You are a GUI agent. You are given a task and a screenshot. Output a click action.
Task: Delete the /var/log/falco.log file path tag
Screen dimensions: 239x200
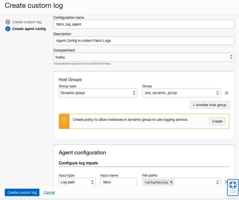171,182
